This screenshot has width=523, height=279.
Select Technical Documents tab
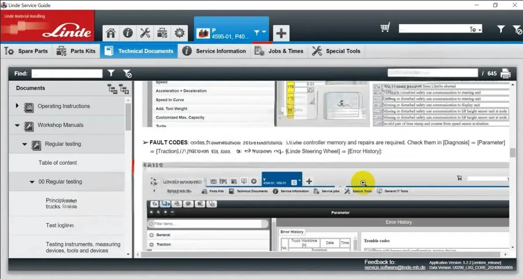[x=139, y=51]
